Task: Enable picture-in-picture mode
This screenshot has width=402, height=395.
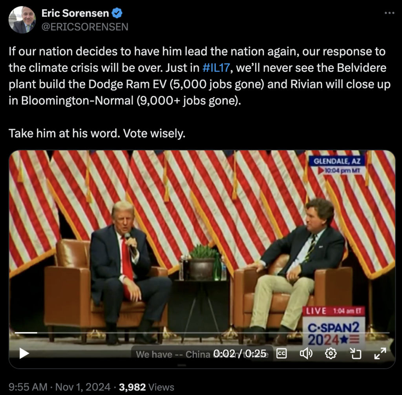Action: coord(355,354)
